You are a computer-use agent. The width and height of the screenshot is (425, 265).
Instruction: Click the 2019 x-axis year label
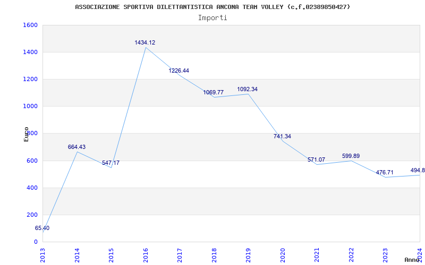pyautogui.click(x=248, y=255)
